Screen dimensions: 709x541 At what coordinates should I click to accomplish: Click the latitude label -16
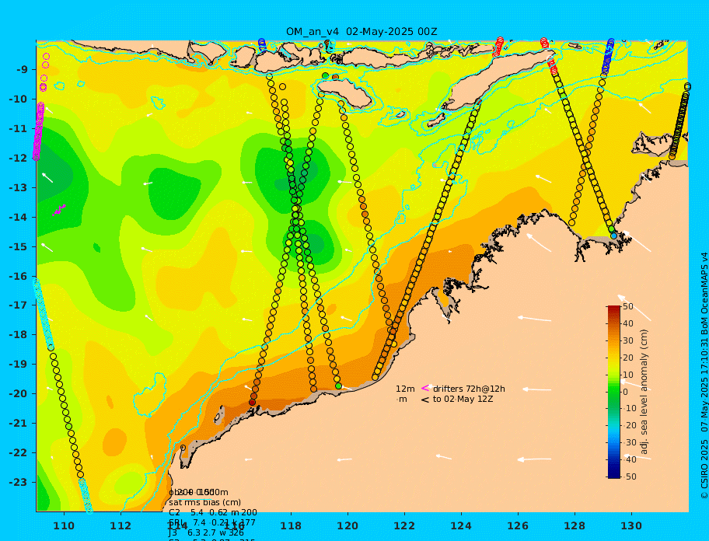pyautogui.click(x=19, y=276)
